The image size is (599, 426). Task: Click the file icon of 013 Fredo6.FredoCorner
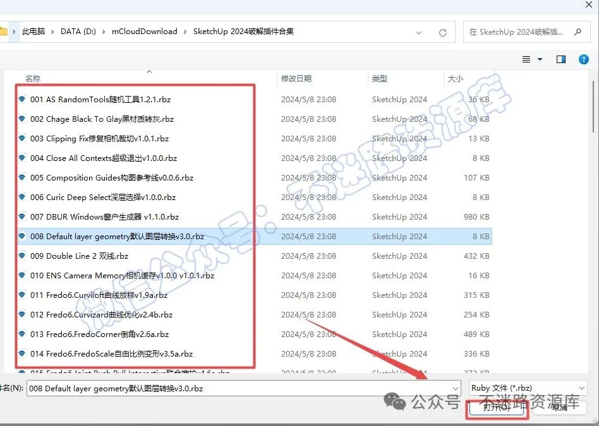coord(22,334)
